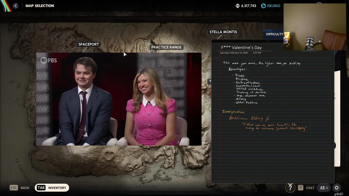The height and width of the screenshot is (196, 349).
Task: Click the ESC Back button
Action: pyautogui.click(x=19, y=188)
